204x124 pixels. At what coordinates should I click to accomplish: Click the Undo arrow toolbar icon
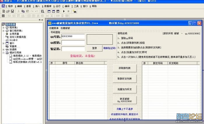(36, 11)
